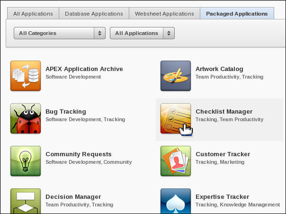Click 'Team Productivity, Tracking' under Artwork Catalog
The height and width of the screenshot is (214, 286).
[230, 77]
